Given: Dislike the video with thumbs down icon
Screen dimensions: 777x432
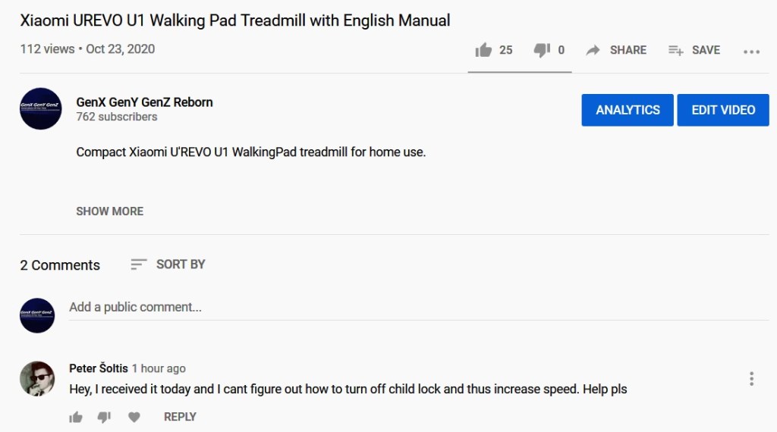Looking at the screenshot, I should click(x=541, y=50).
